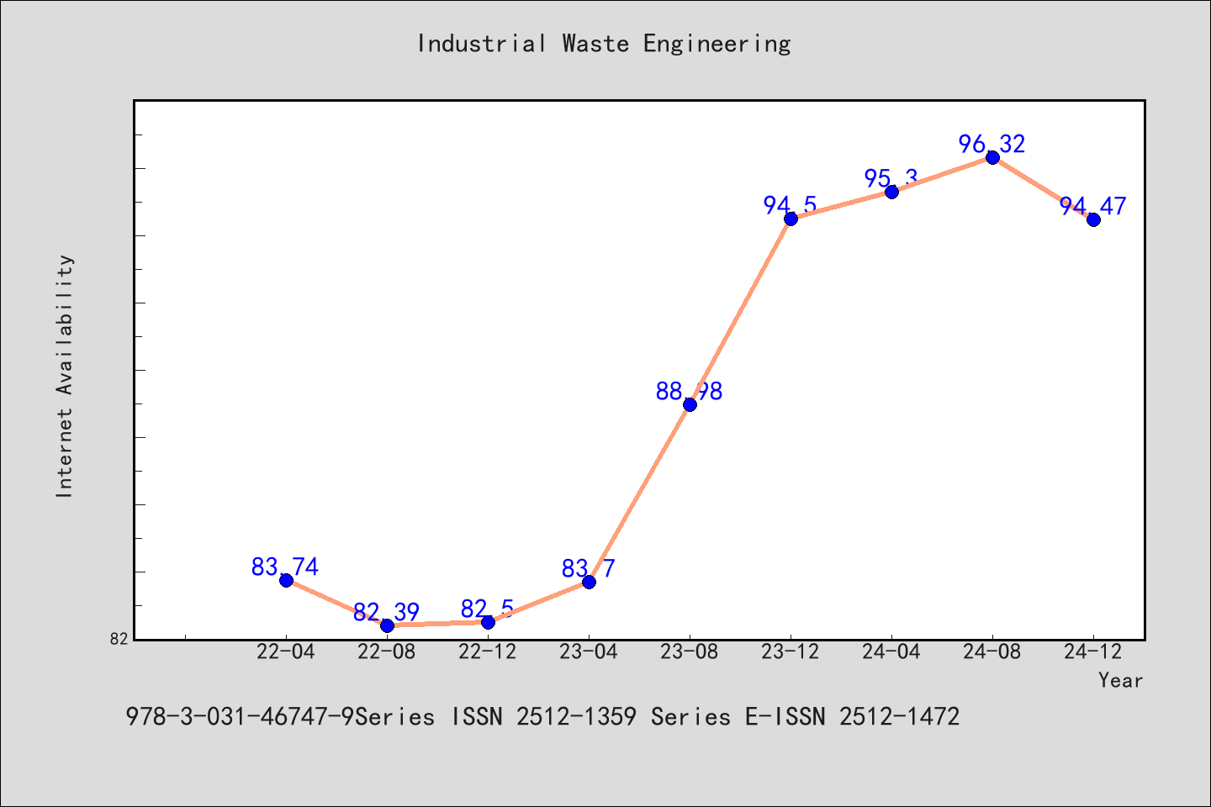The width and height of the screenshot is (1211, 807).
Task: Click the y-axis value 82
Action: [119, 639]
